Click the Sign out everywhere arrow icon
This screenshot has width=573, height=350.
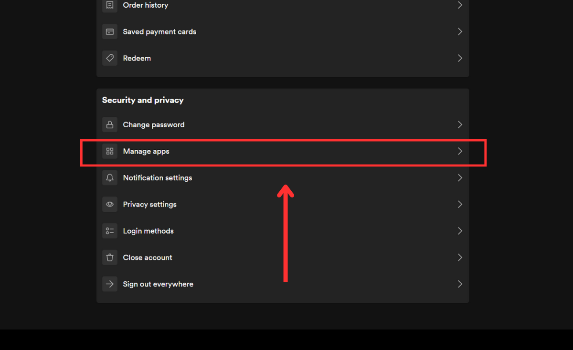(110, 284)
